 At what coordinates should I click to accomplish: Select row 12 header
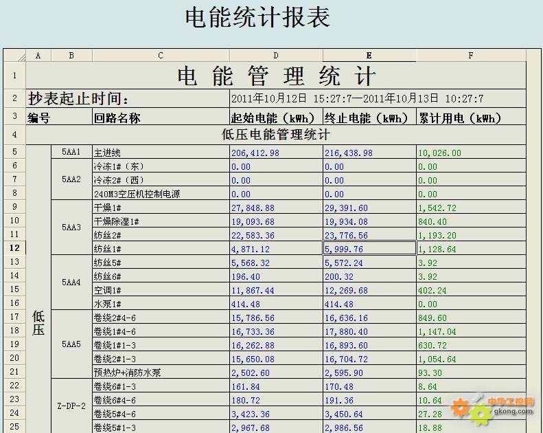(x=14, y=248)
